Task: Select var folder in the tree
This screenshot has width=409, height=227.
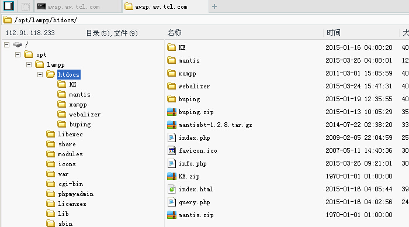Action: [63, 174]
